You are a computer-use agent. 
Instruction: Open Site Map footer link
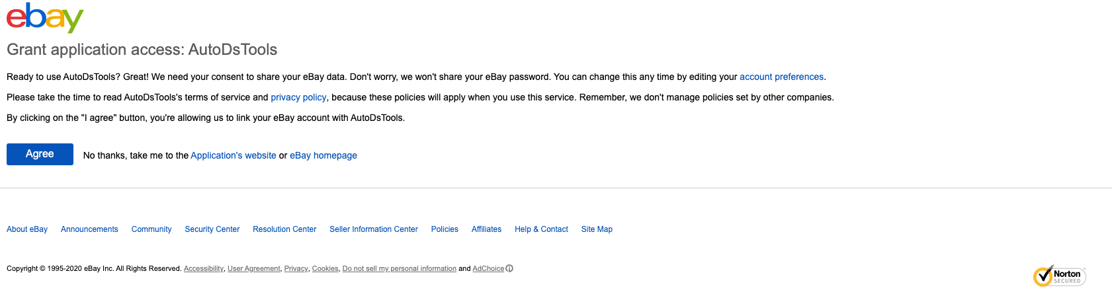point(597,229)
